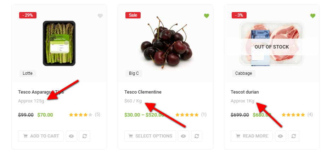Open Tescot durian product title
This screenshot has width=327, height=157.
click(245, 92)
